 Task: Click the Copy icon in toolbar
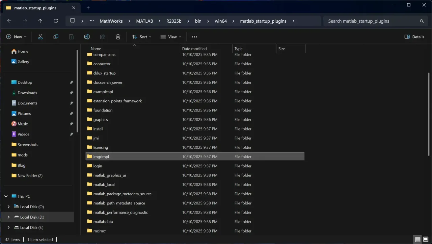56,37
